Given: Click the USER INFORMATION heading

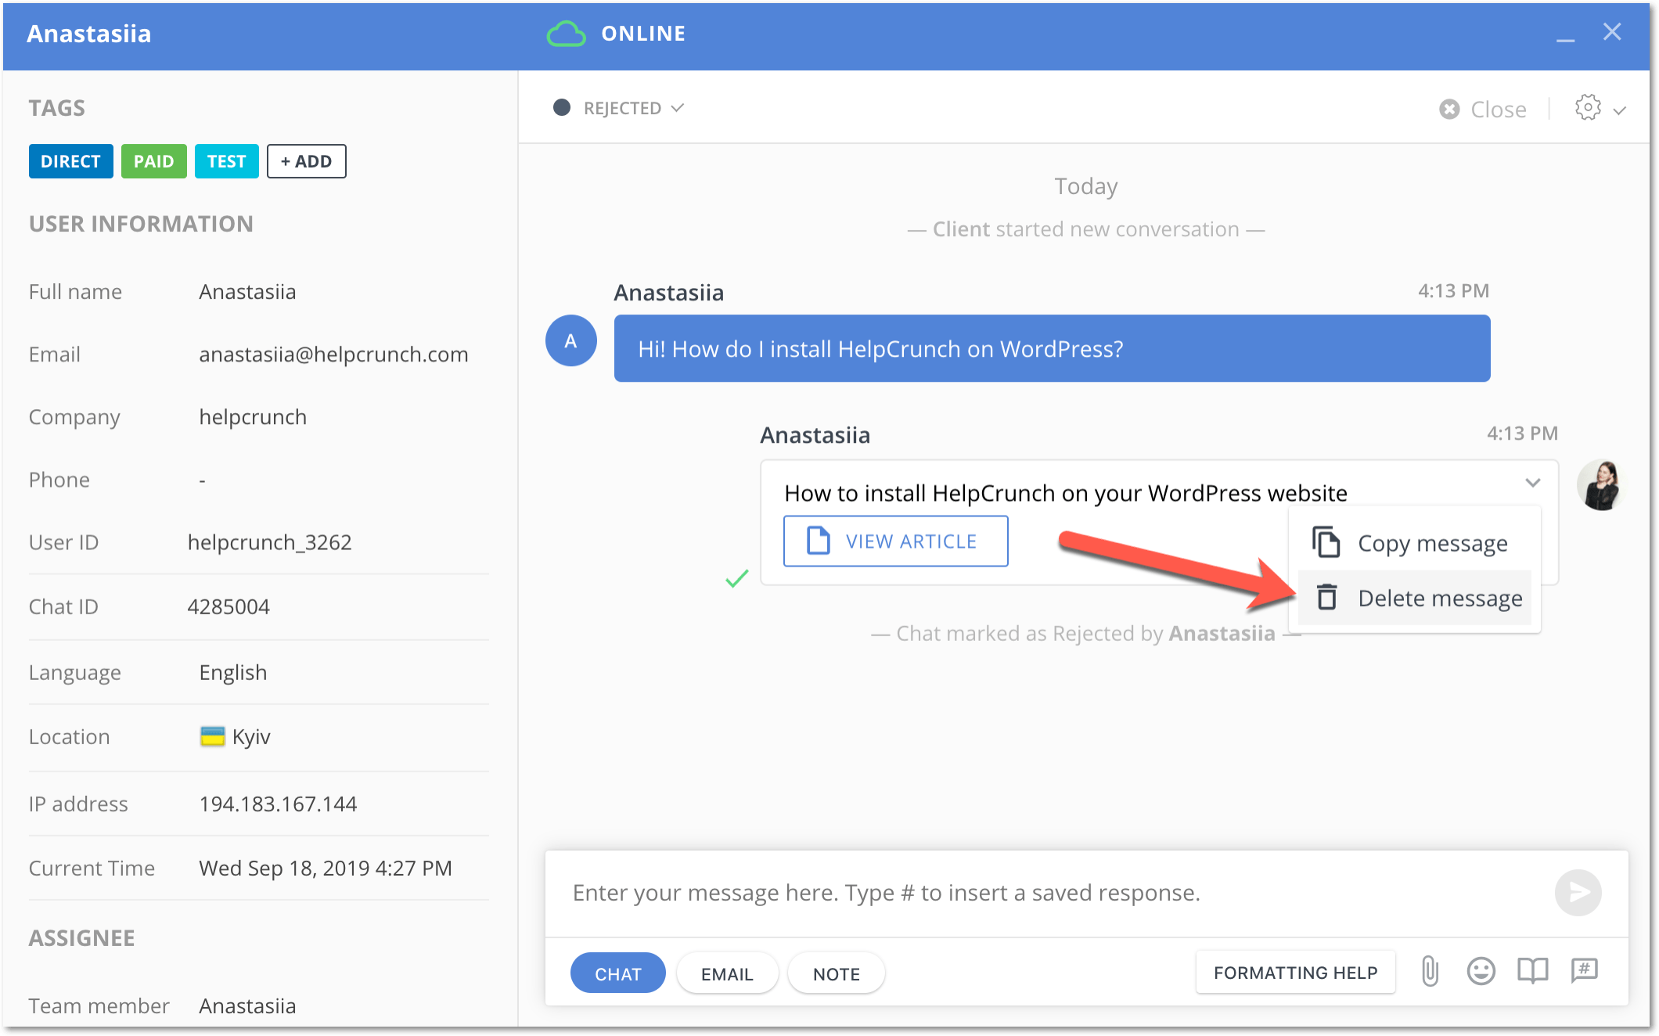Looking at the screenshot, I should tap(141, 224).
